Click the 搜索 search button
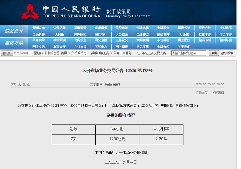241x169 pixels. (x=214, y=53)
